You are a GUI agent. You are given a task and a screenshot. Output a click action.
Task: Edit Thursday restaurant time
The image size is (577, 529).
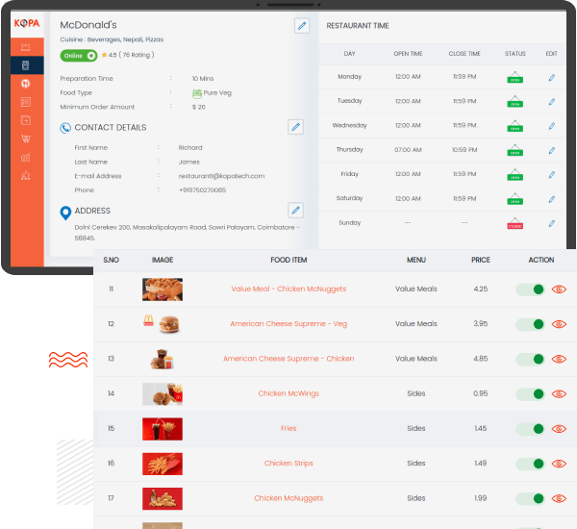552,150
